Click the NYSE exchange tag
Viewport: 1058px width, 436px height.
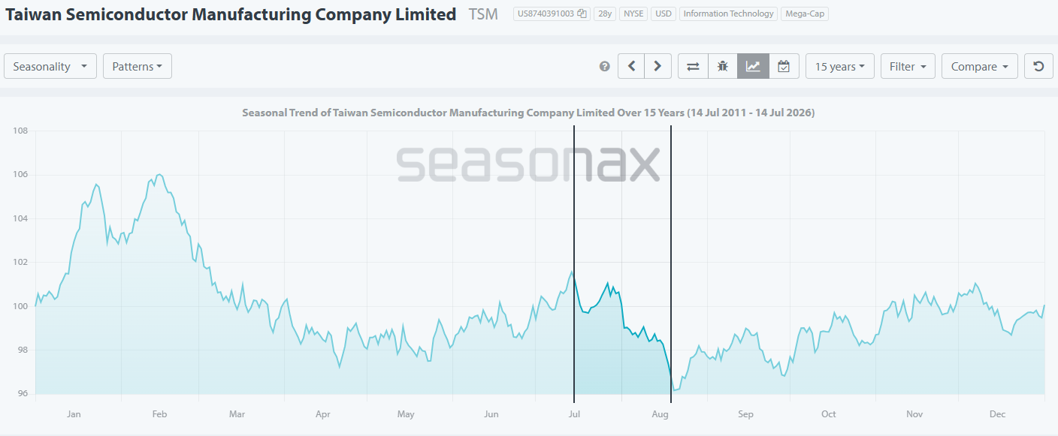pos(632,14)
